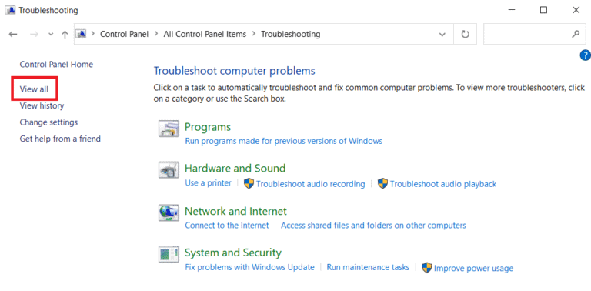Select Control Panel in the breadcrumb
Image resolution: width=591 pixels, height=291 pixels.
click(x=125, y=34)
